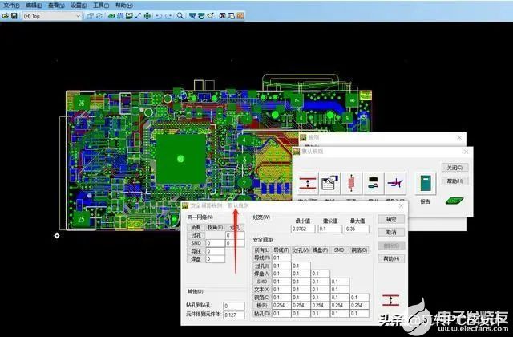The width and height of the screenshot is (513, 337).
Task: Click the 最小值 width field 0.0762
Action: (x=303, y=229)
